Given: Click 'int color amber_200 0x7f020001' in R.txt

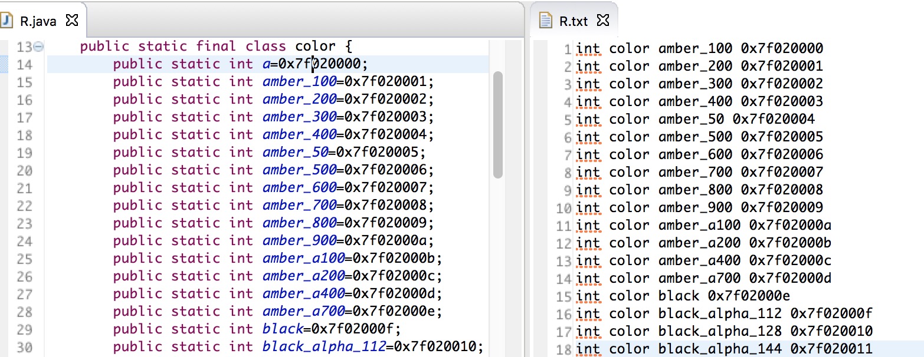Looking at the screenshot, I should (x=700, y=66).
